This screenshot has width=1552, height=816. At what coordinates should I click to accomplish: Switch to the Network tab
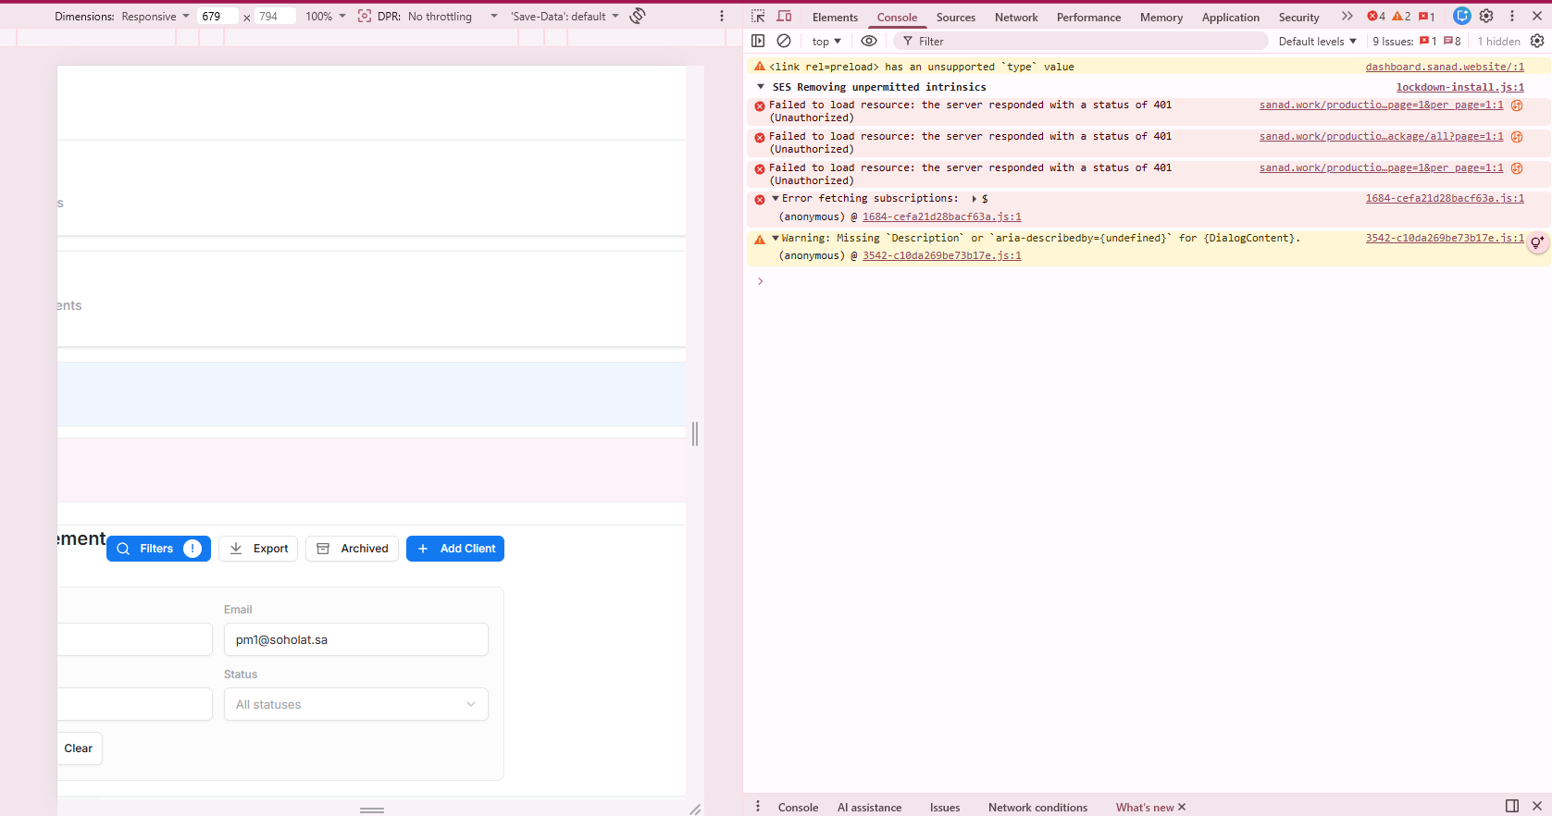click(x=1016, y=18)
